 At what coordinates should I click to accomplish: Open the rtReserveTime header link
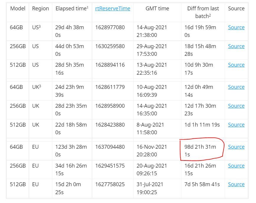click(113, 9)
